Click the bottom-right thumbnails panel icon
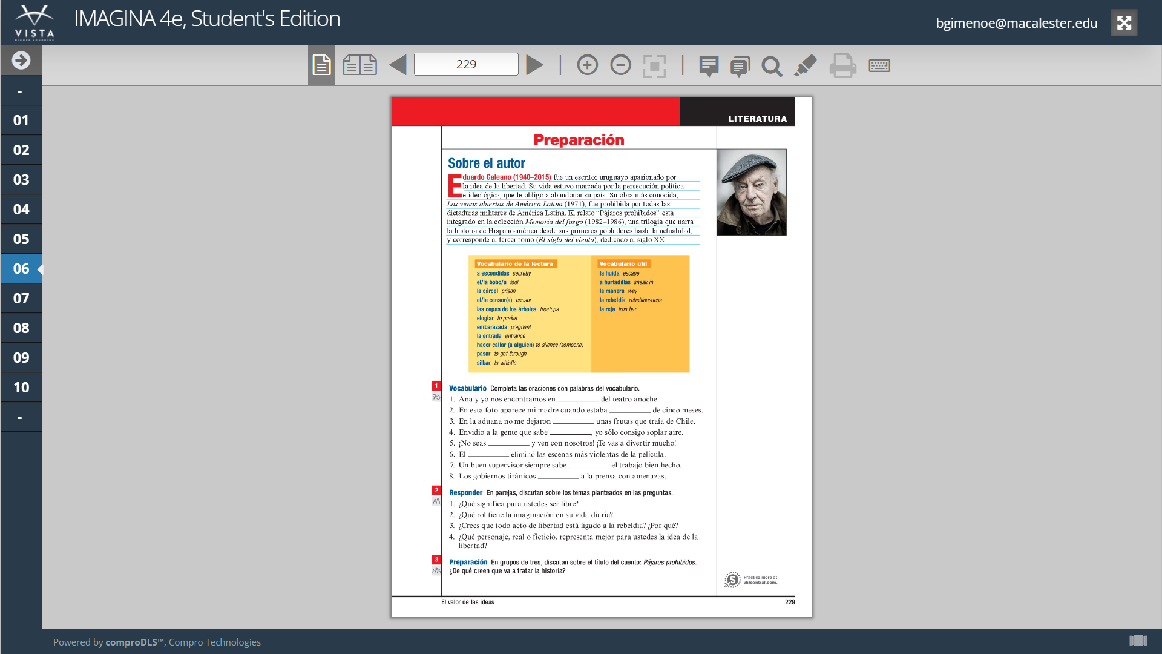The width and height of the screenshot is (1162, 654). point(1138,641)
